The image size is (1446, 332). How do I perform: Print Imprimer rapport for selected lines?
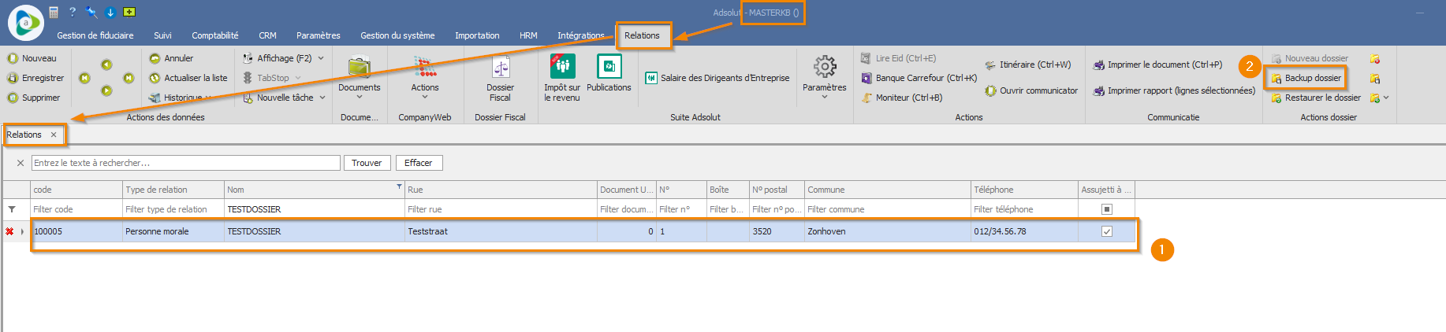click(1174, 90)
